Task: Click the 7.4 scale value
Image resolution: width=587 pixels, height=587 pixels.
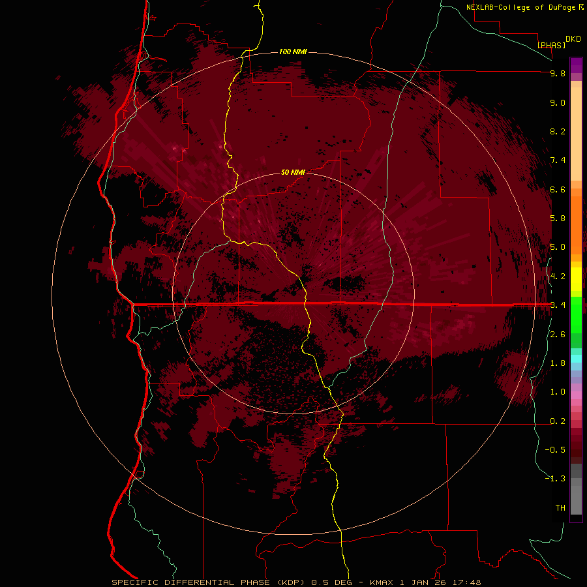Action: click(x=558, y=160)
